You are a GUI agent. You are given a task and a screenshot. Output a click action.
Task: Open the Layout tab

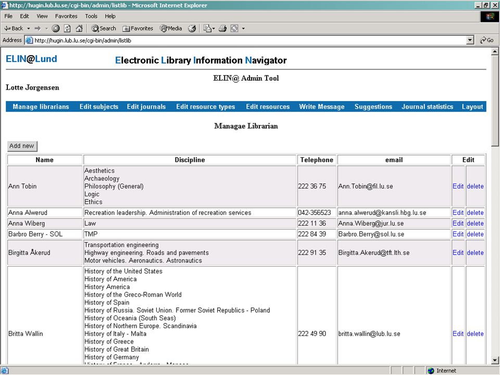pos(472,106)
